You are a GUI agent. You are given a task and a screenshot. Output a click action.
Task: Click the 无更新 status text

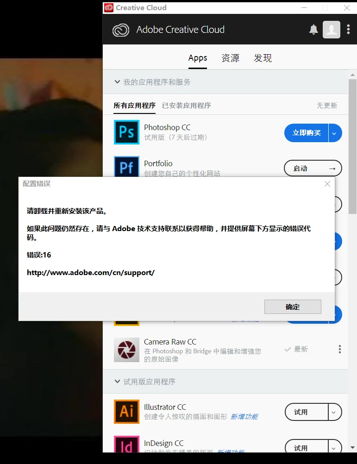point(327,106)
